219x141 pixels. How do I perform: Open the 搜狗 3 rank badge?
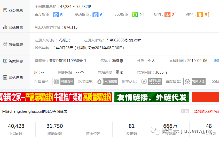pos(170,15)
